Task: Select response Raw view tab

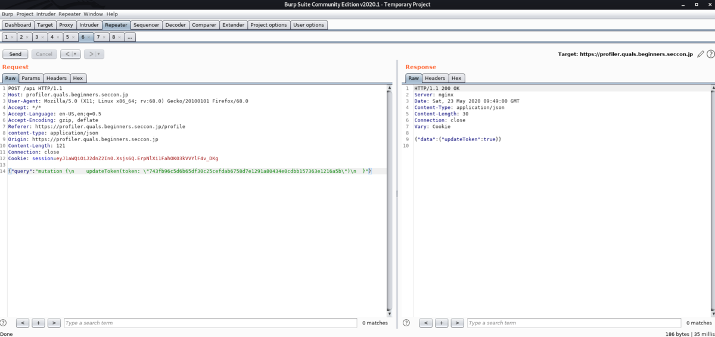Action: pyautogui.click(x=414, y=78)
